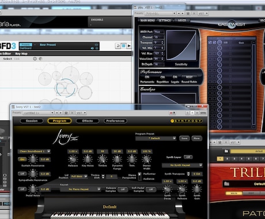The width and height of the screenshot is (265, 219).
Task: Click the Synth Transpose stepper arrows
Action: pos(188,174)
